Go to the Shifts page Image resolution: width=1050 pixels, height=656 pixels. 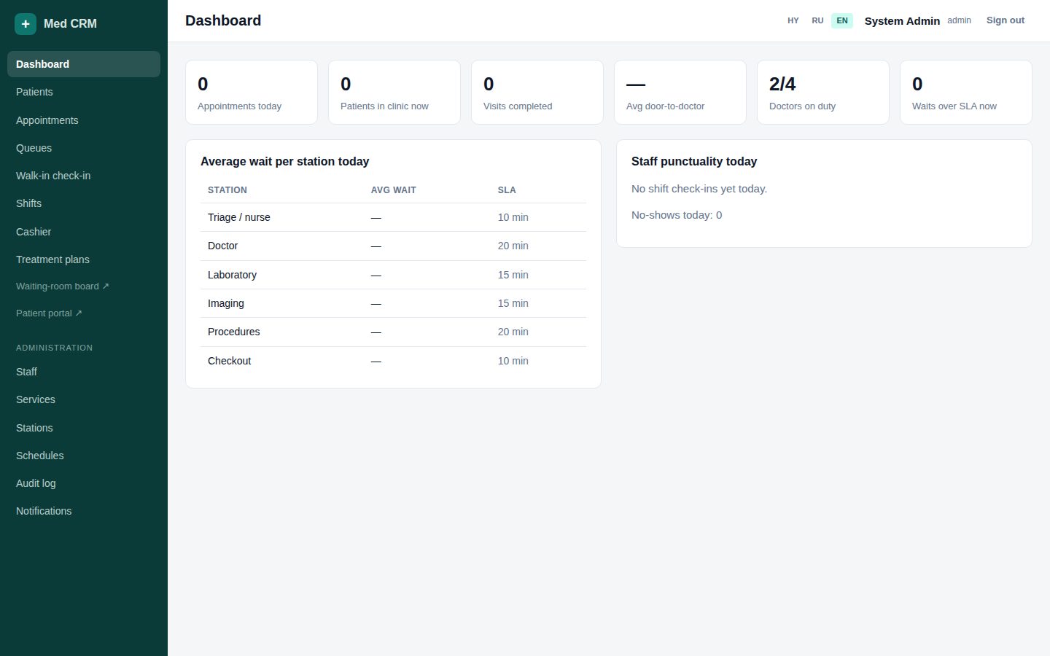tap(84, 203)
